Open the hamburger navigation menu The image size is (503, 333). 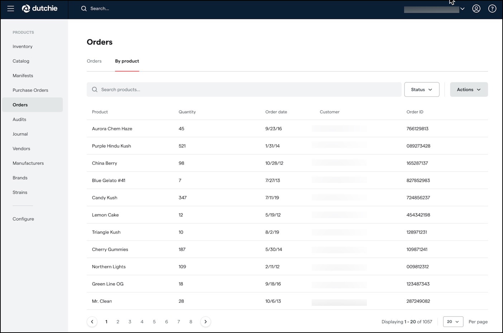(11, 9)
